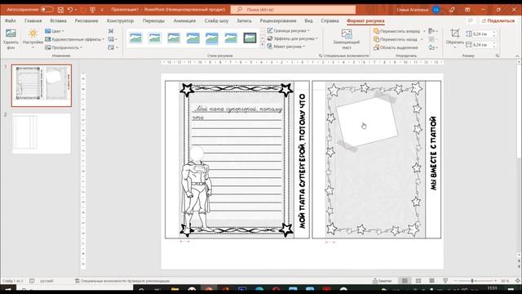This screenshot has width=522, height=294.
Task: Select the black frame picture style
Action: [250, 38]
